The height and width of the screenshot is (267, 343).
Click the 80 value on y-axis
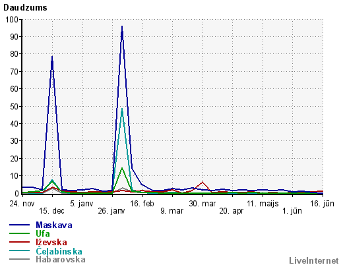click(14, 54)
